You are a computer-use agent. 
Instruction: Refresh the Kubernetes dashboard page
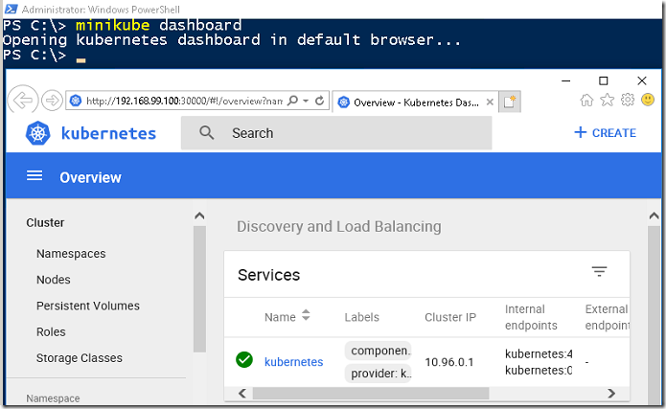pos(320,101)
